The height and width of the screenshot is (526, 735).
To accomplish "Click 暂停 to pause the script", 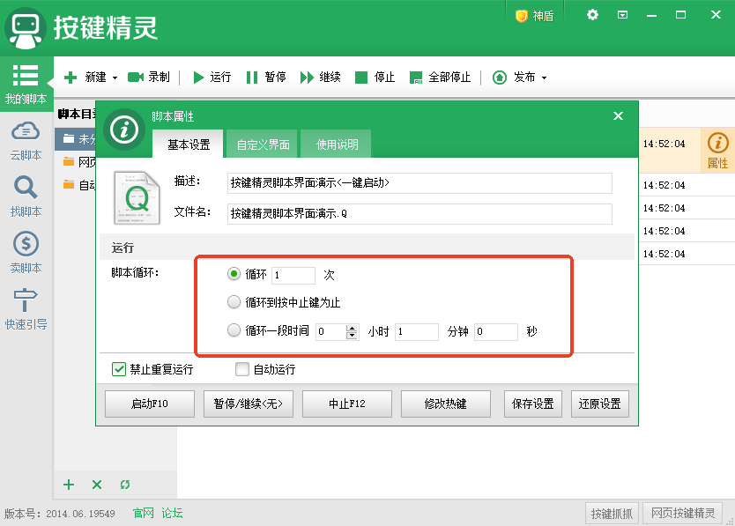I will point(266,78).
